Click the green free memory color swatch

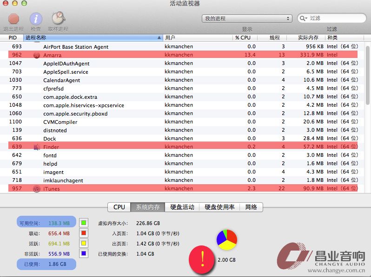click(84, 223)
